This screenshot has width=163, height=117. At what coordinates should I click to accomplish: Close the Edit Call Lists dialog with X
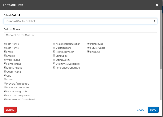pyautogui.click(x=157, y=5)
